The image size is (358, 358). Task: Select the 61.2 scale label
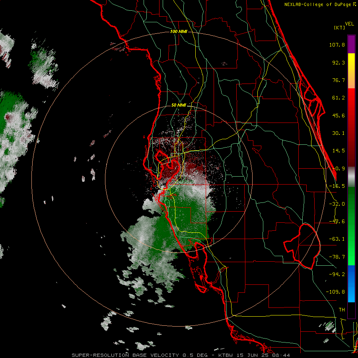click(339, 98)
